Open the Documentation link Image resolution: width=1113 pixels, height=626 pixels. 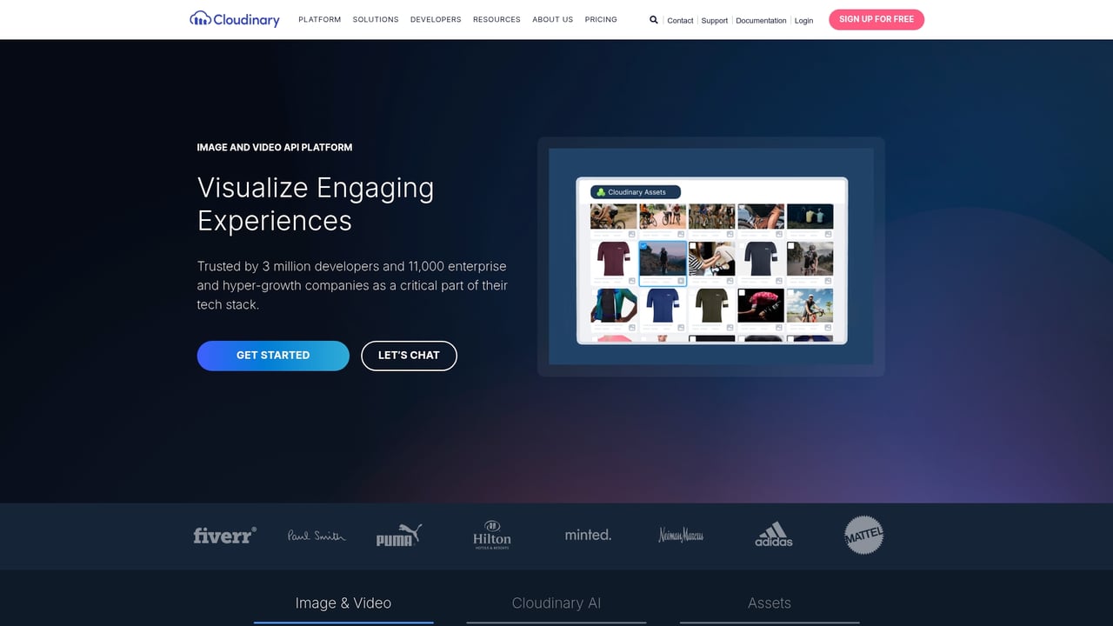click(x=760, y=20)
